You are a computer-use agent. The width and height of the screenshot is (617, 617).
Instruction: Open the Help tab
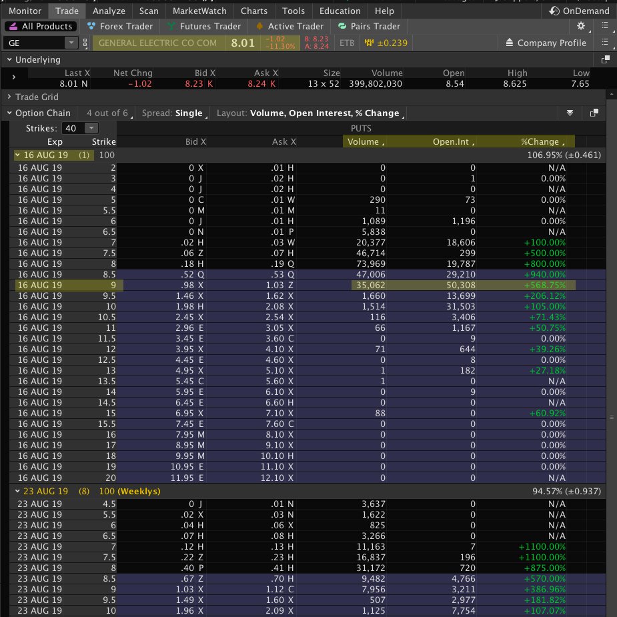pyautogui.click(x=384, y=11)
